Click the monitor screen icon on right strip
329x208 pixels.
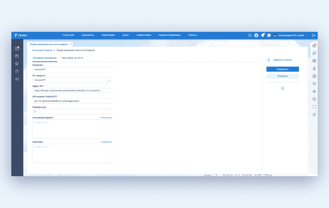coord(314,61)
